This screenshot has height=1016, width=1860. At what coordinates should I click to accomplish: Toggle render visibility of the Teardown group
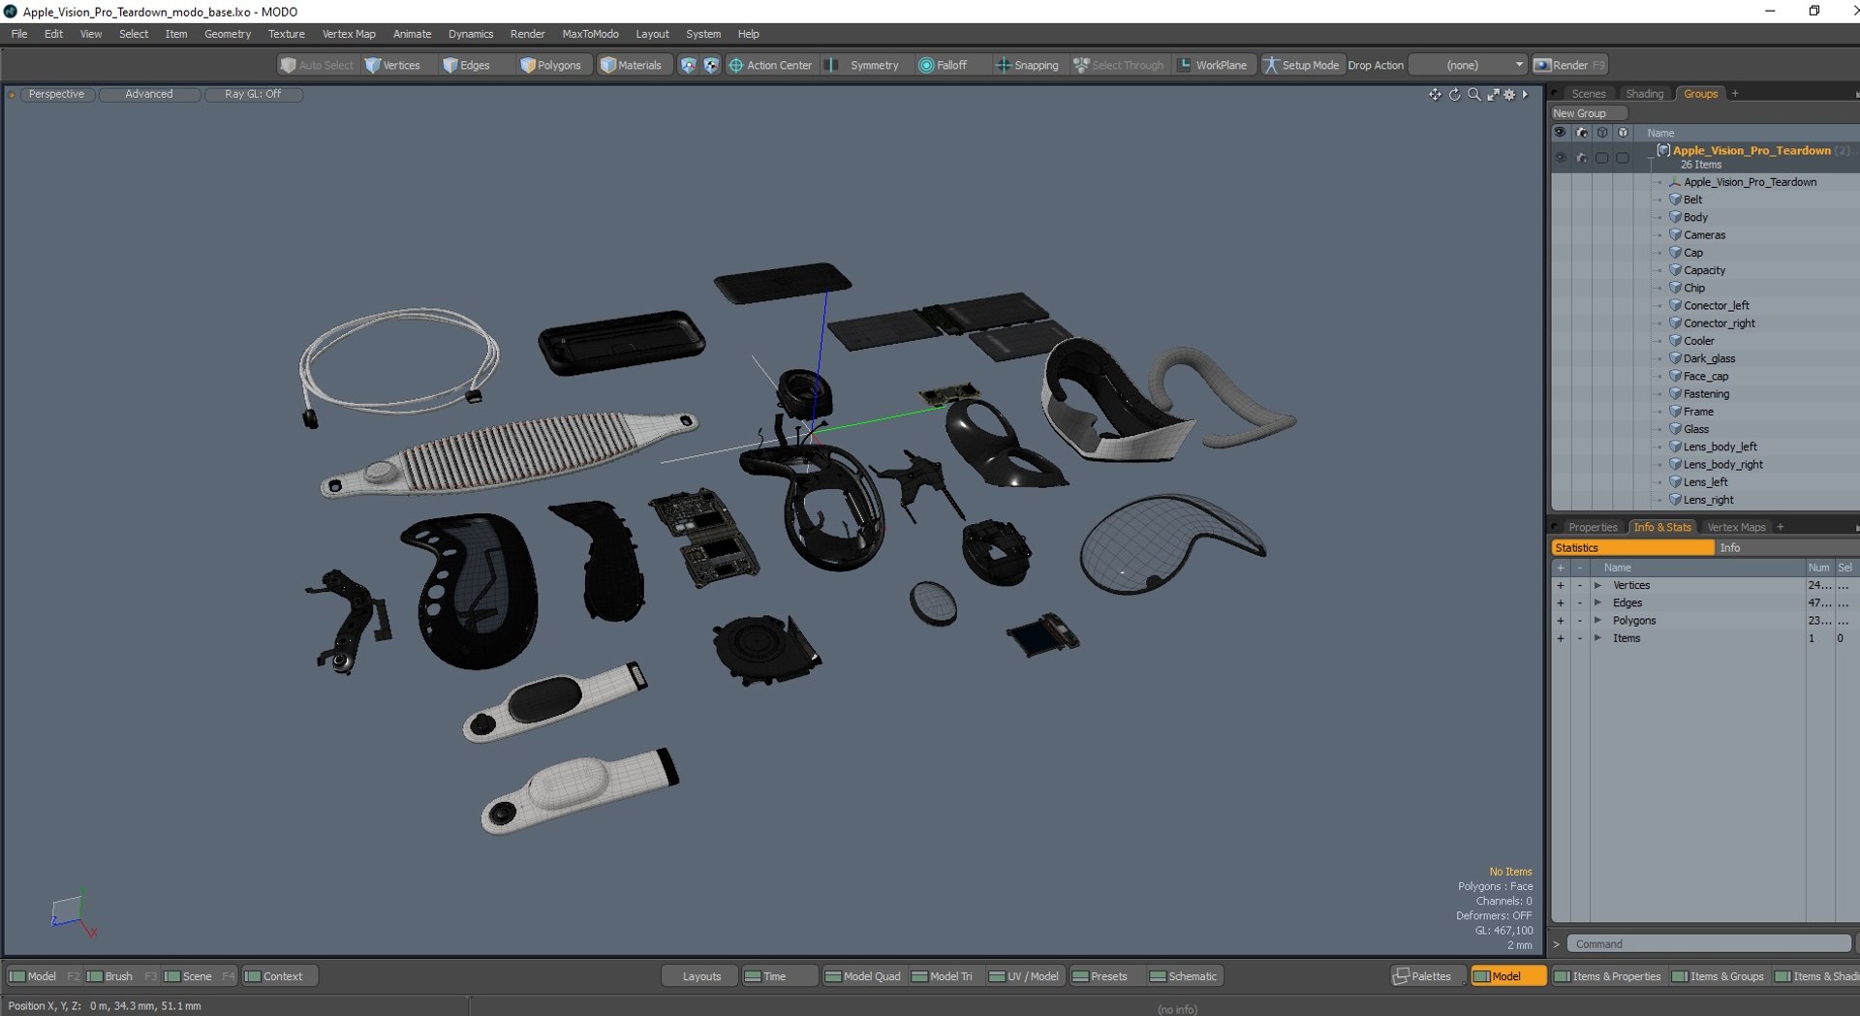tap(1581, 157)
